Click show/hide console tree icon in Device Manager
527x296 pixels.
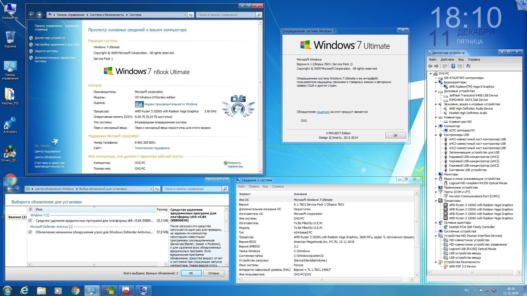click(445, 66)
